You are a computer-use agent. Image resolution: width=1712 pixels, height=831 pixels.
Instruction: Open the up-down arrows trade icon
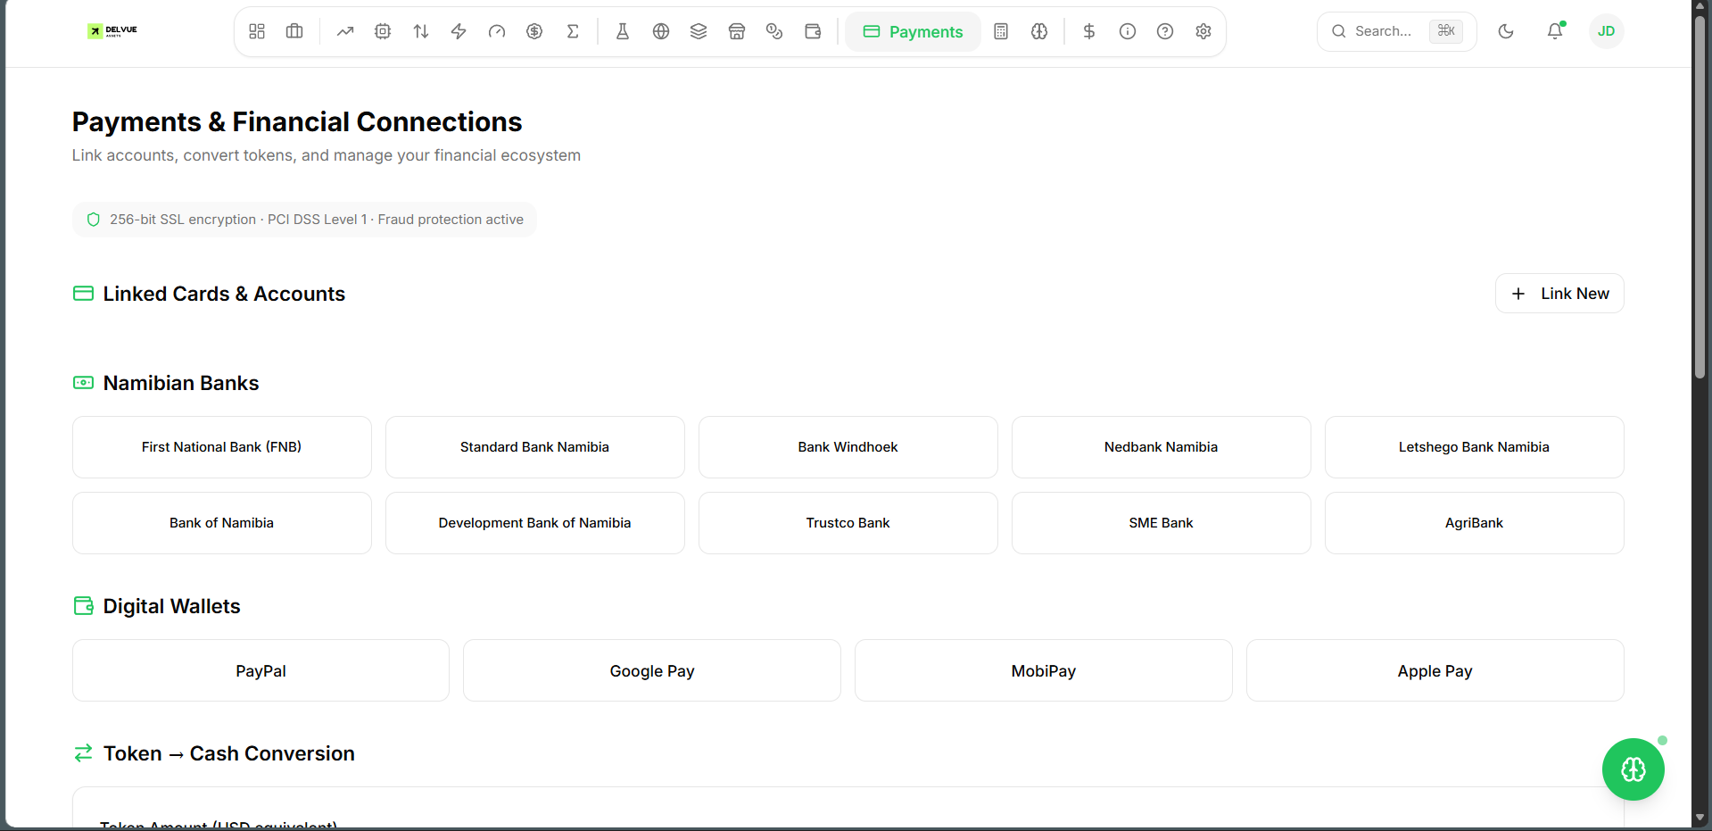[421, 31]
